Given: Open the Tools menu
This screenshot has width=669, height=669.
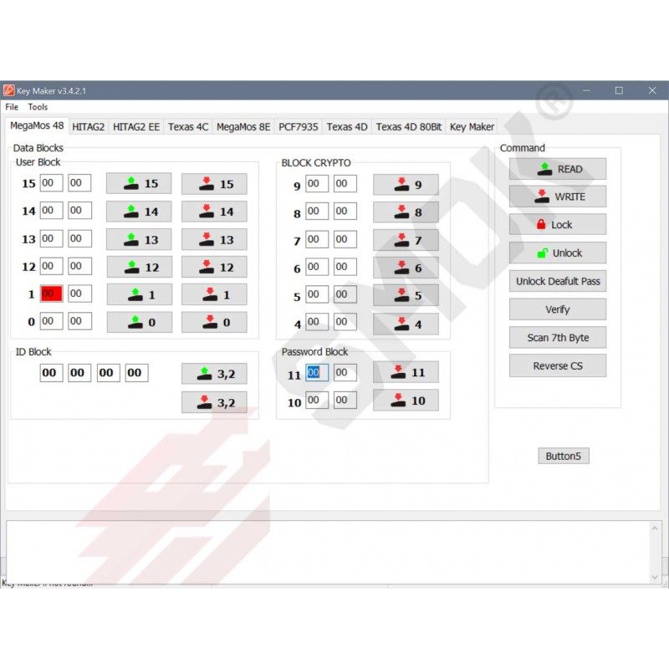Looking at the screenshot, I should [x=38, y=107].
